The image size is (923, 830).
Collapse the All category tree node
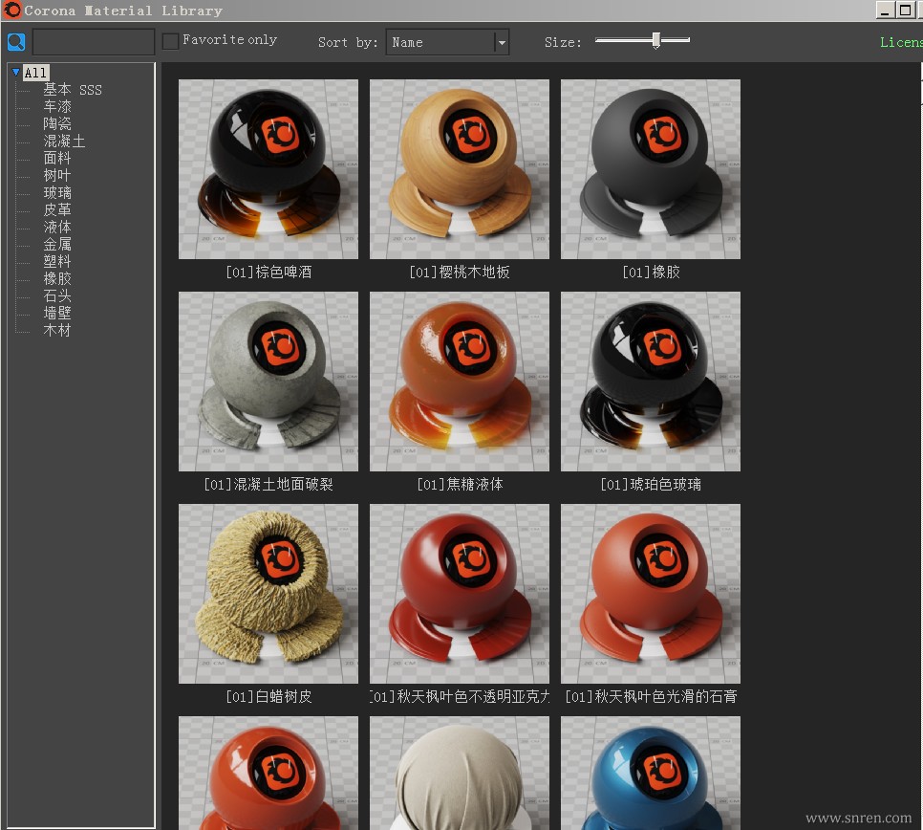click(16, 73)
